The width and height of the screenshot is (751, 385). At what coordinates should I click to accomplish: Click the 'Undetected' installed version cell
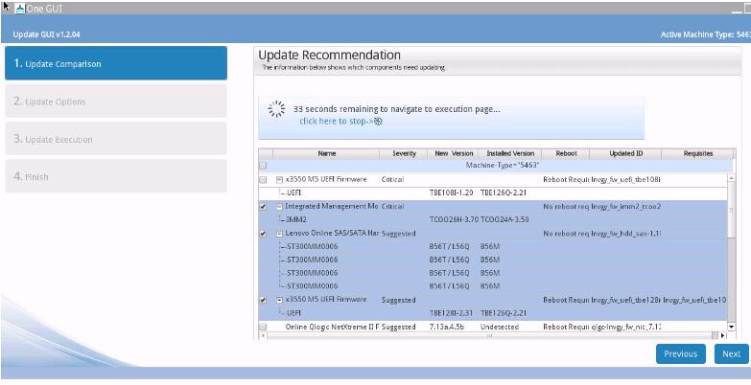pos(500,327)
